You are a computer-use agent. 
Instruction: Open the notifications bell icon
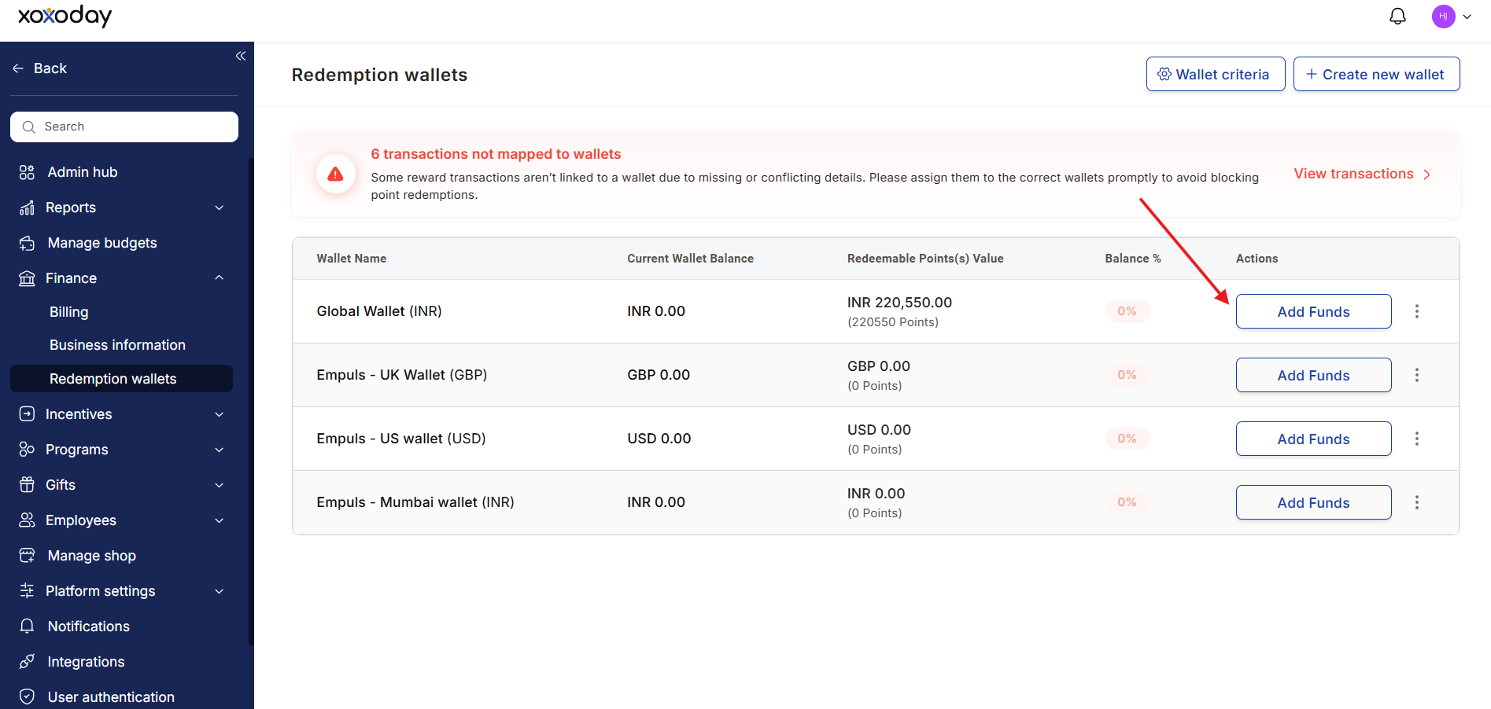coord(1397,17)
